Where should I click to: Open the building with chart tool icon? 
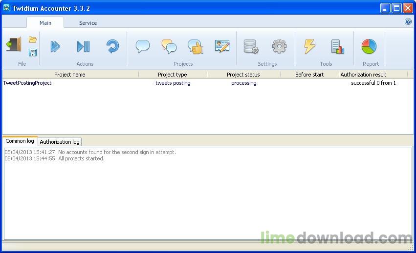(338, 46)
